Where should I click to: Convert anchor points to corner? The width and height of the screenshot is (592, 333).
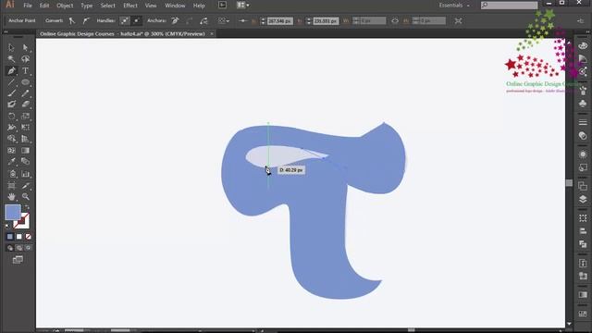[x=72, y=20]
